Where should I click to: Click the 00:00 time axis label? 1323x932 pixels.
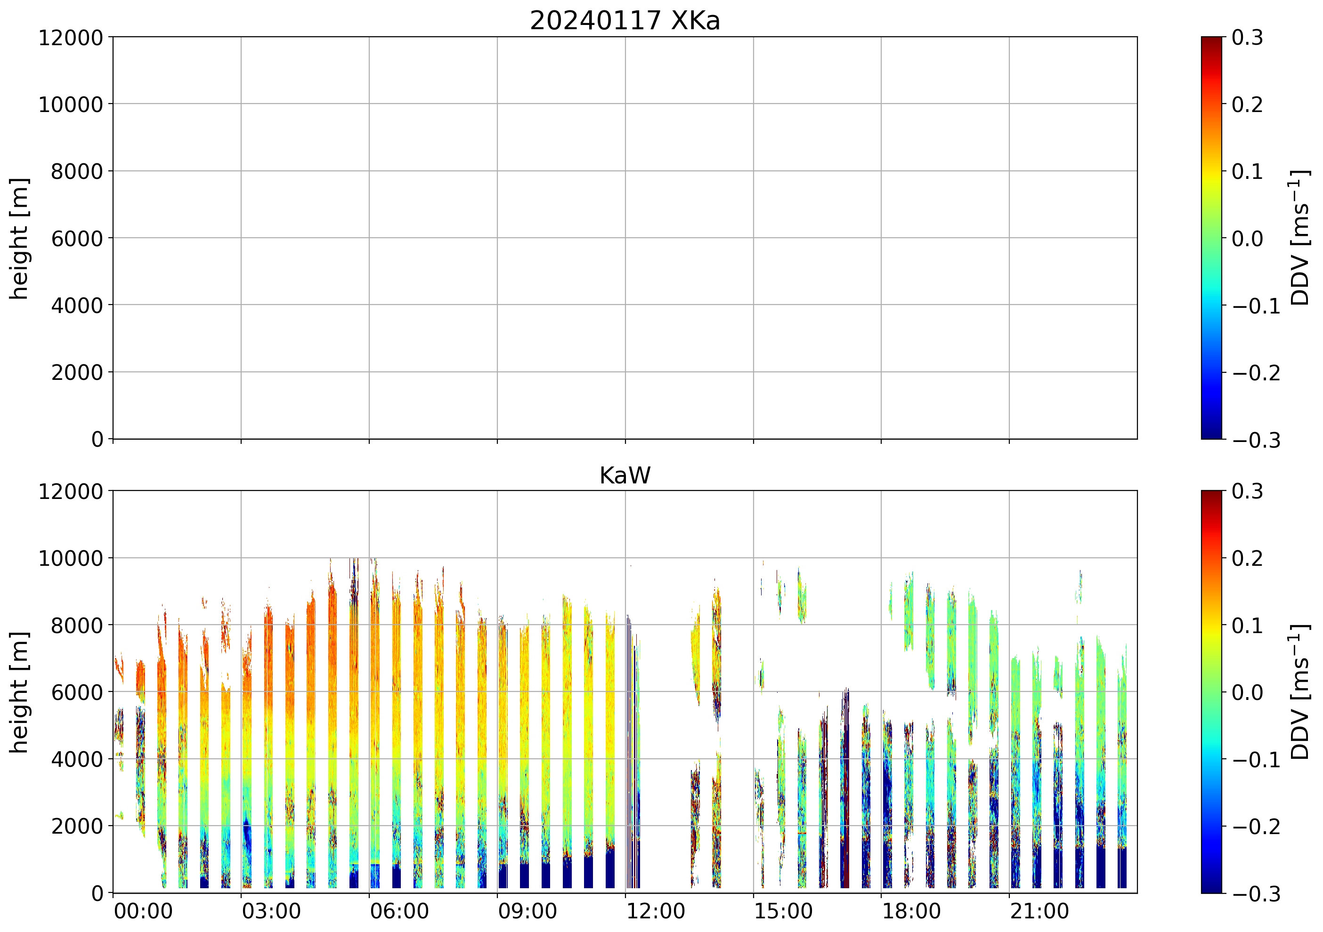(x=143, y=912)
